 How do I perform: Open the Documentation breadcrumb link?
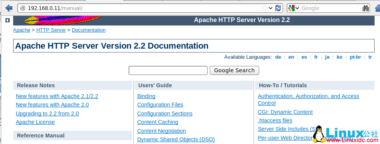point(89,30)
